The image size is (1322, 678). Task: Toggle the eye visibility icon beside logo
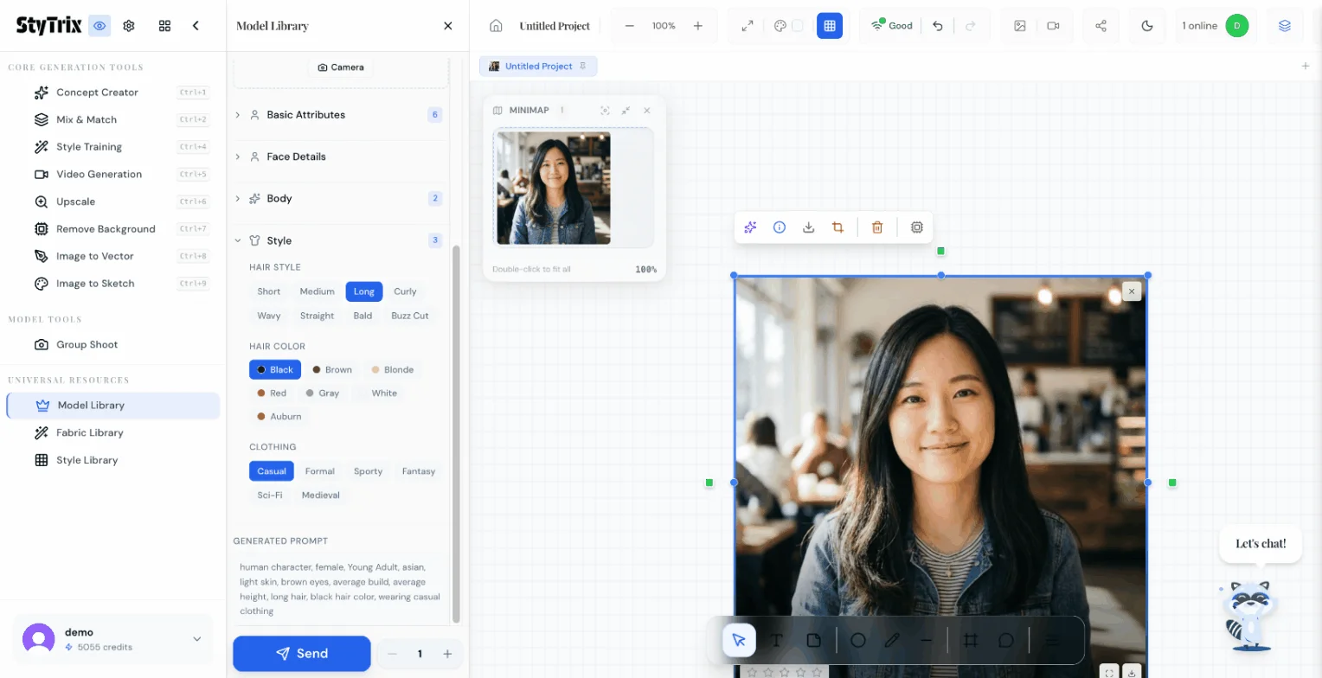100,26
